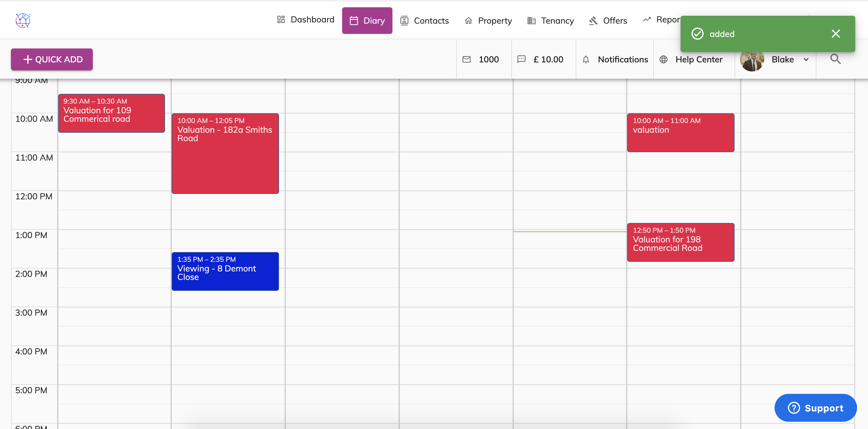868x429 pixels.
Task: Click Valuation for 198 Commercial Road event
Action: pyautogui.click(x=680, y=242)
